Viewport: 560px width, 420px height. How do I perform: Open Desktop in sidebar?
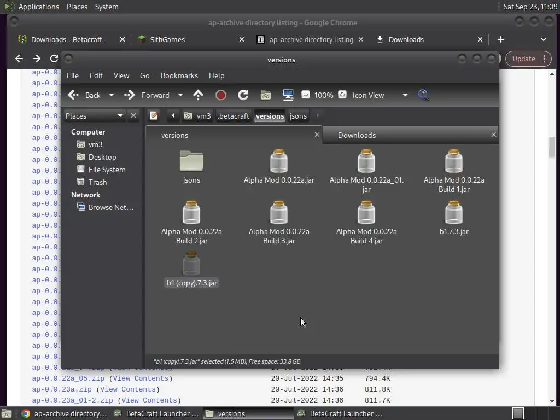click(x=102, y=157)
